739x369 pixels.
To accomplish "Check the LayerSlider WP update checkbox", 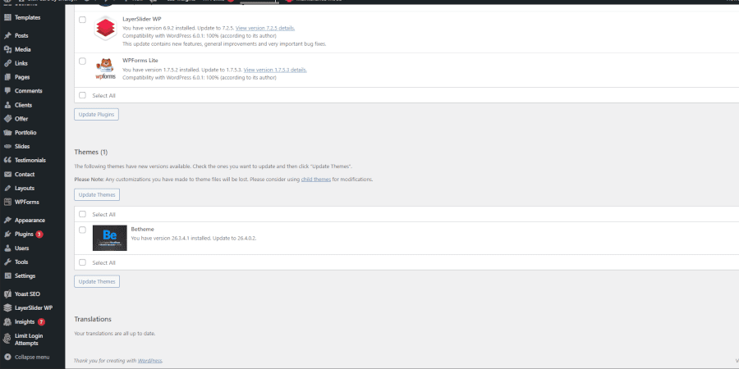I will pos(82,20).
